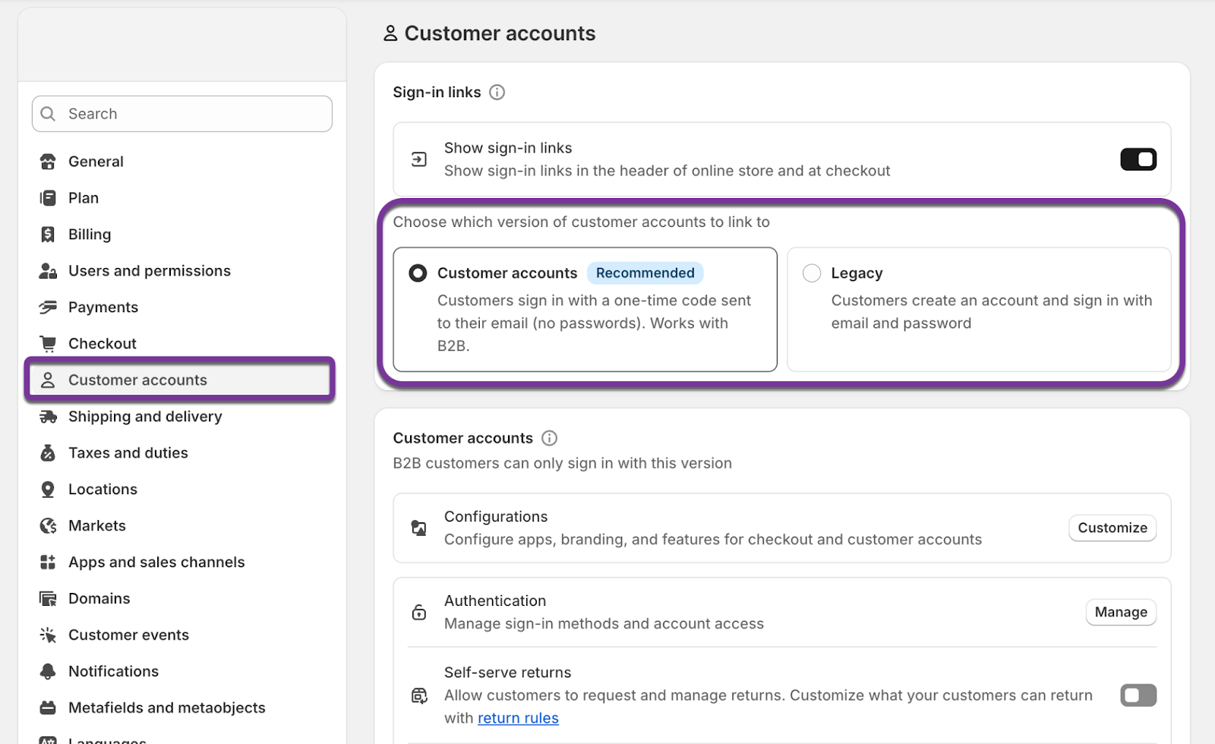Select the Locations pin icon
Image resolution: width=1215 pixels, height=744 pixels.
pos(47,489)
